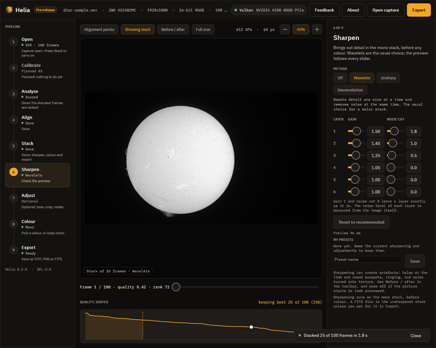Click layer 2 noise cut value 1.0
436x348 pixels.
(414, 143)
